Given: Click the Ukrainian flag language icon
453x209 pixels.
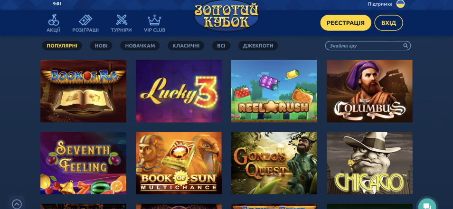Looking at the screenshot, I should (x=400, y=4).
